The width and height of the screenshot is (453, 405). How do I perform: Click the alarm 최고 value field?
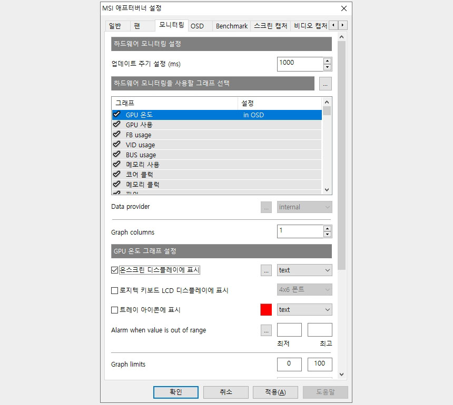coord(320,330)
